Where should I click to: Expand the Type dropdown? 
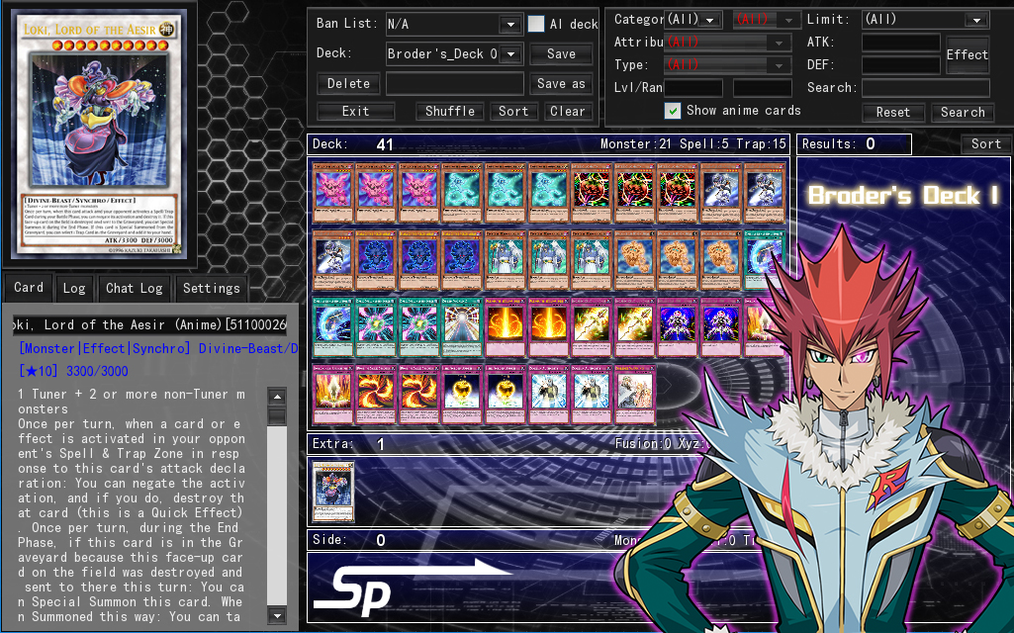coord(727,64)
